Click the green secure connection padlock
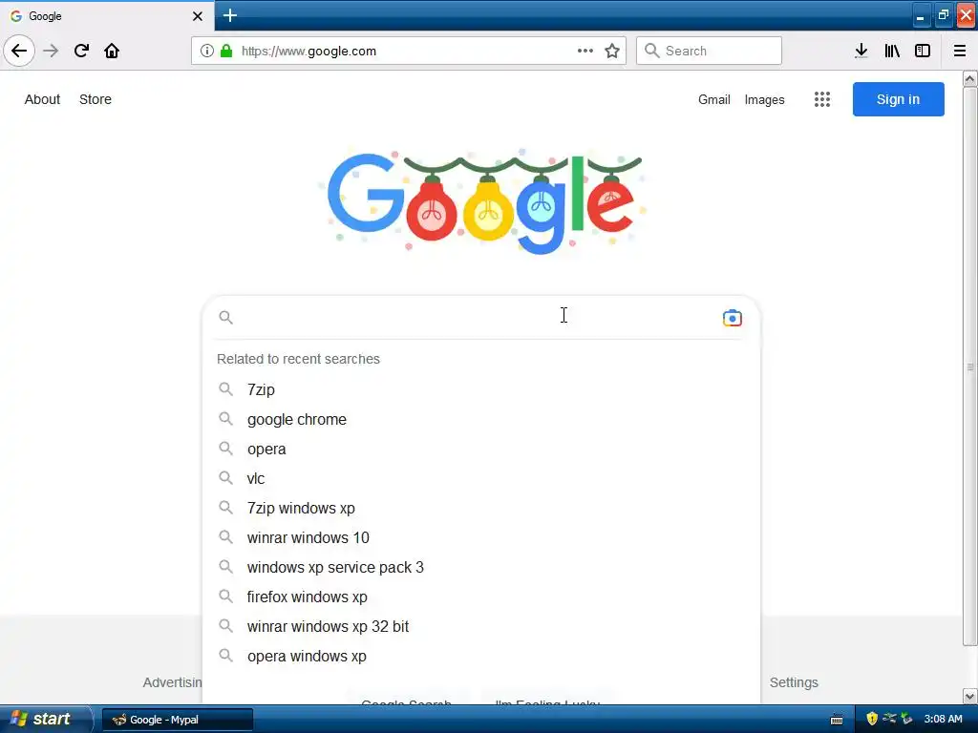 tap(226, 51)
